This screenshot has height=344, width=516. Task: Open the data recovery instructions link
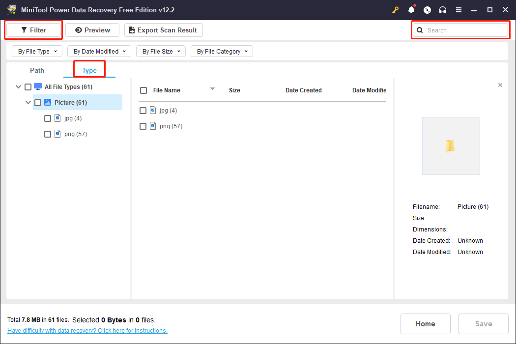87,331
